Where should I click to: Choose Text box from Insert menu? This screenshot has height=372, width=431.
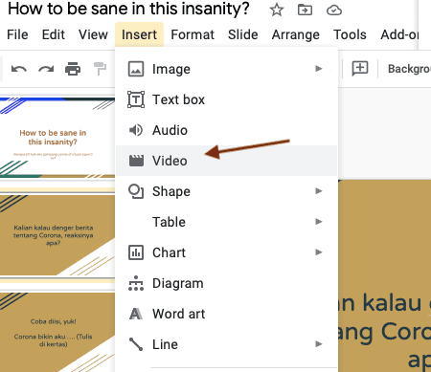click(226, 99)
